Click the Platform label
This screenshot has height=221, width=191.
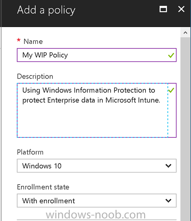click(30, 152)
